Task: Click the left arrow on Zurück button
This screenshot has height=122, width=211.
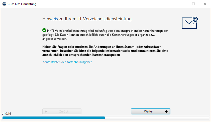Action: 46,111
